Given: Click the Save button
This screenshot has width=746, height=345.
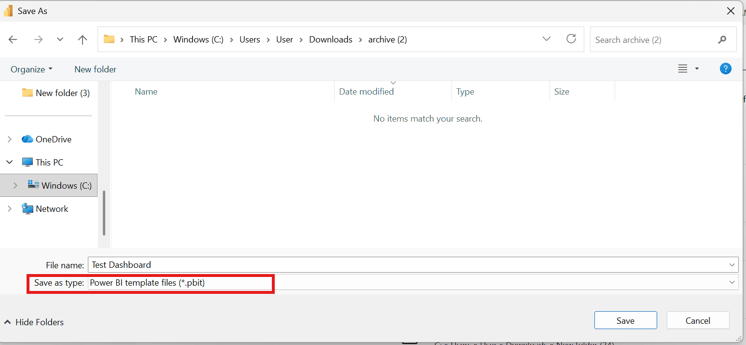Looking at the screenshot, I should pyautogui.click(x=625, y=320).
